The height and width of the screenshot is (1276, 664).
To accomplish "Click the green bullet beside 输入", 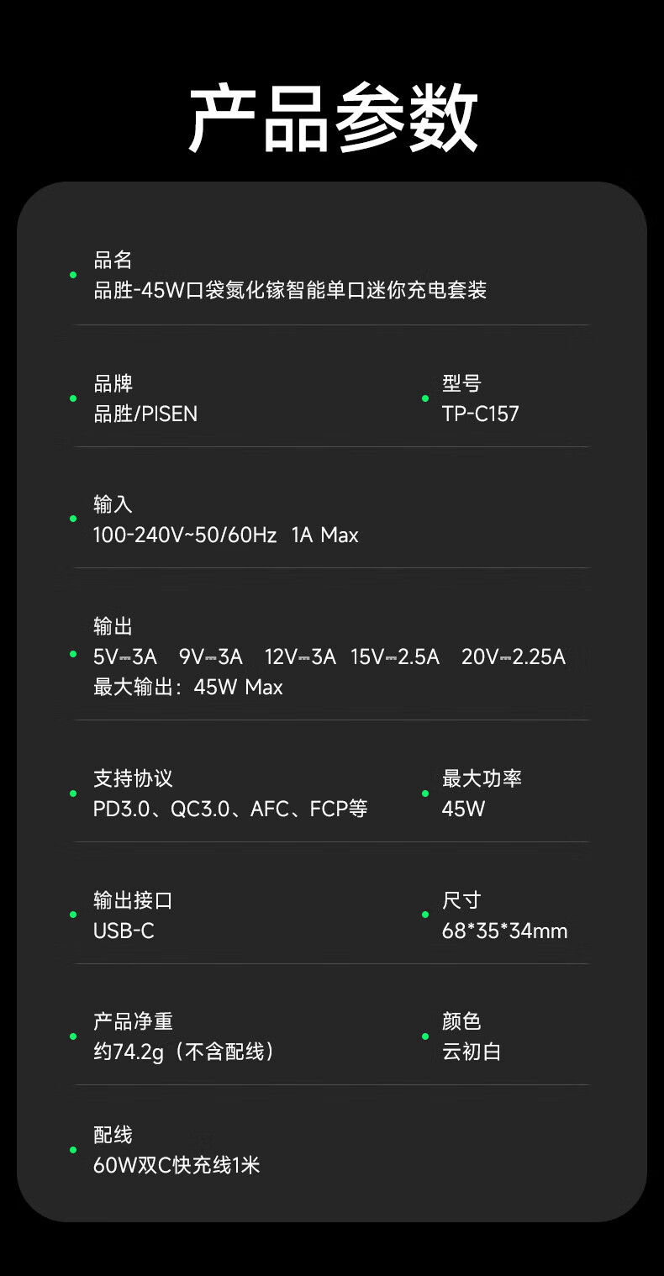I will click(73, 519).
